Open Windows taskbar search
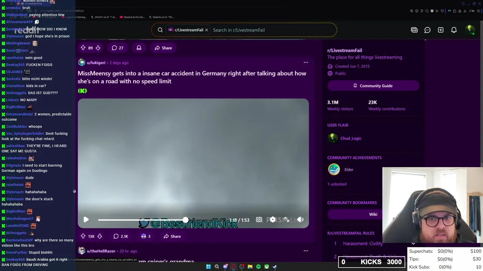483x271 pixels. point(217,266)
